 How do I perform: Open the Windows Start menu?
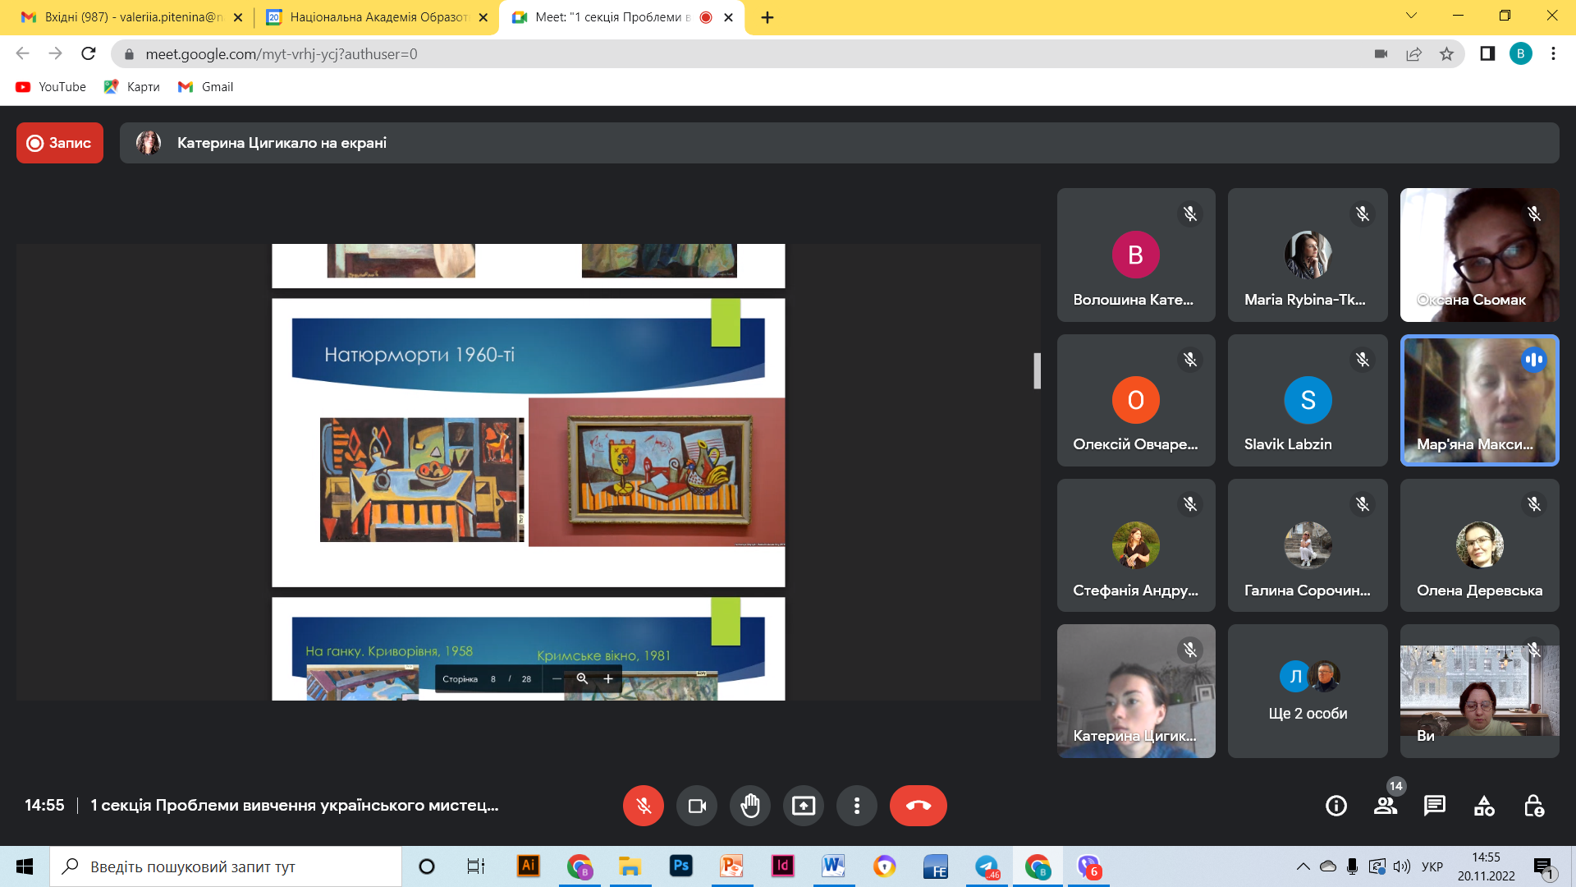point(25,866)
